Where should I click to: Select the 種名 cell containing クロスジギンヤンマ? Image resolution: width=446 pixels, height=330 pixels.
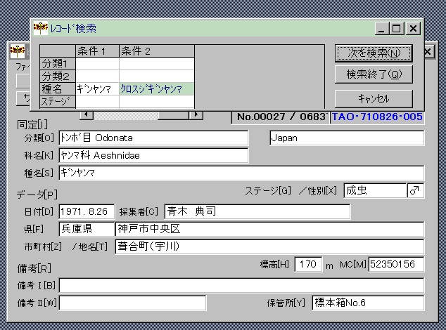(156, 89)
